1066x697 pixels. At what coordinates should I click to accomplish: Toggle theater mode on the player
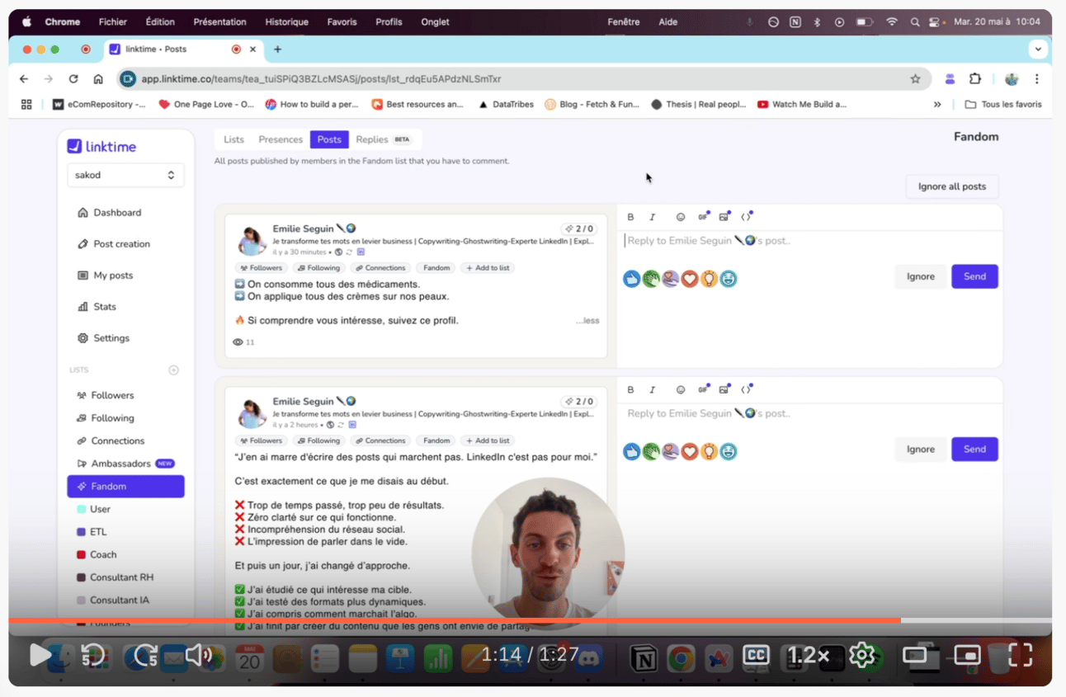click(915, 656)
